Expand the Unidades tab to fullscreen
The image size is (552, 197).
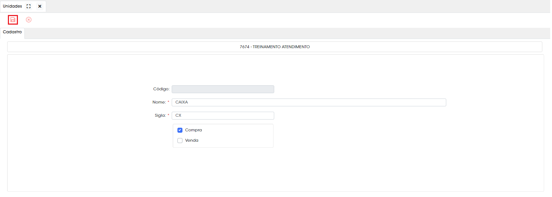pyautogui.click(x=29, y=6)
